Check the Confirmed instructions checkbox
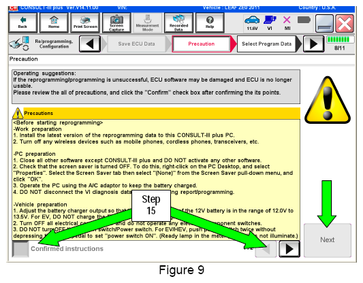Image resolution: width=363 pixels, height=283 pixels. pos(20,249)
